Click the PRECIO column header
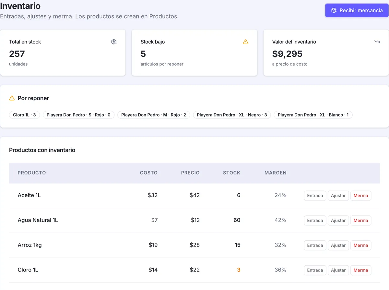The width and height of the screenshot is (389, 290). click(x=190, y=173)
